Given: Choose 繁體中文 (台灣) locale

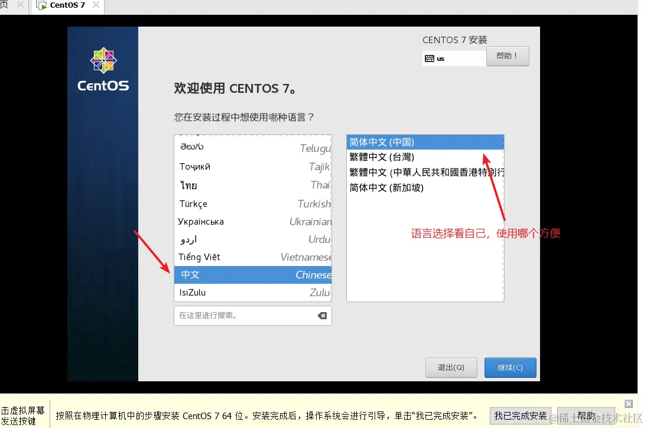Looking at the screenshot, I should click(x=425, y=157).
